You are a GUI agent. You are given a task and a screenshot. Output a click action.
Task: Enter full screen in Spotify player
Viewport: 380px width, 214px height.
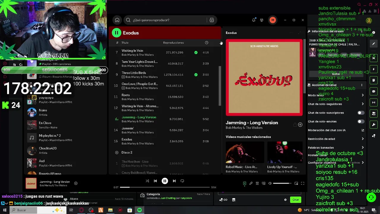pyautogui.click(x=303, y=183)
